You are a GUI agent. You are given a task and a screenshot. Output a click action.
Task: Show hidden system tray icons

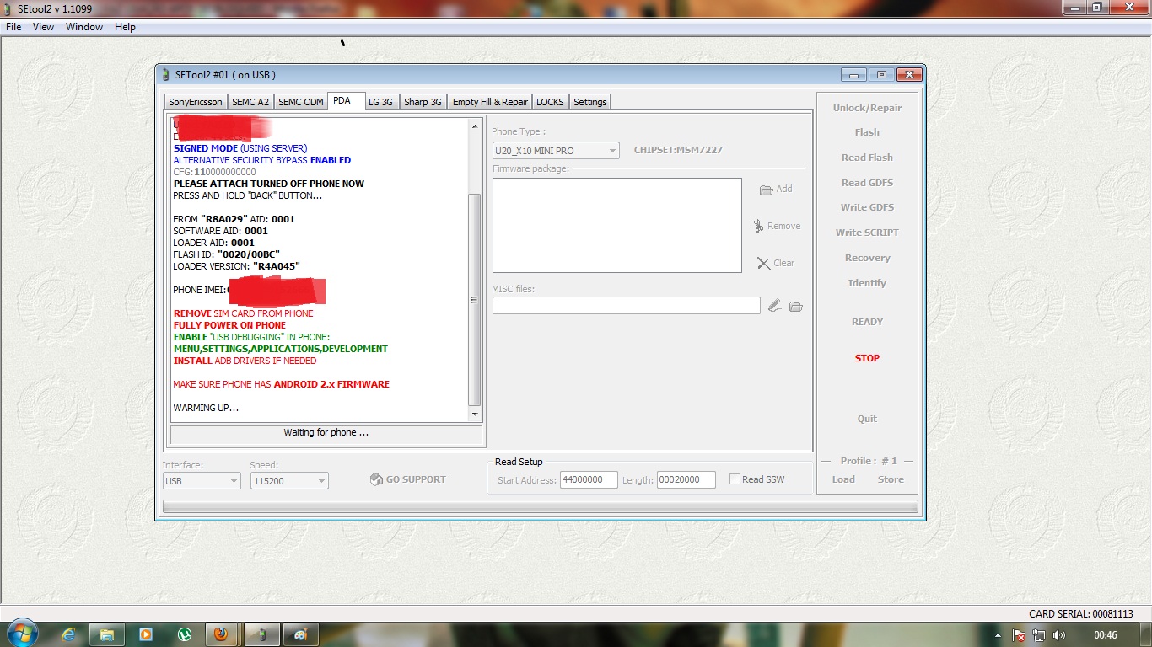pos(998,635)
